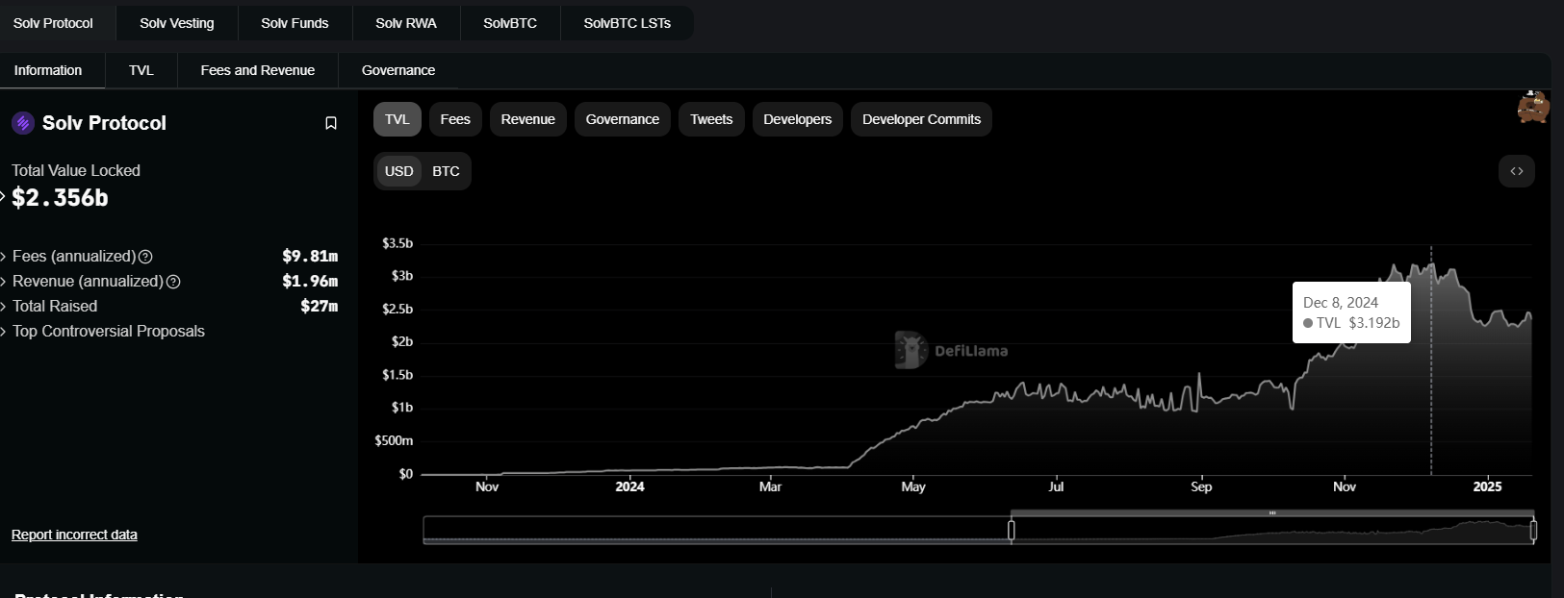
Task: Open the Report incorrect data link
Action: [x=74, y=535]
